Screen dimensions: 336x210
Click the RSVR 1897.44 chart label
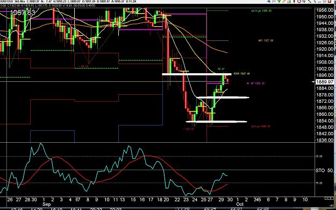tap(242, 74)
